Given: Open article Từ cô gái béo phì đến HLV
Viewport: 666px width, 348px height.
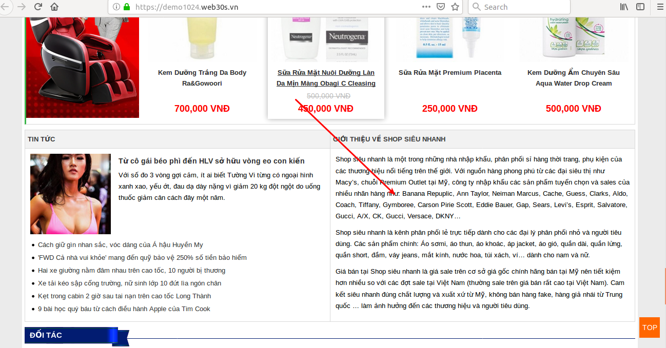Looking at the screenshot, I should click(x=211, y=161).
